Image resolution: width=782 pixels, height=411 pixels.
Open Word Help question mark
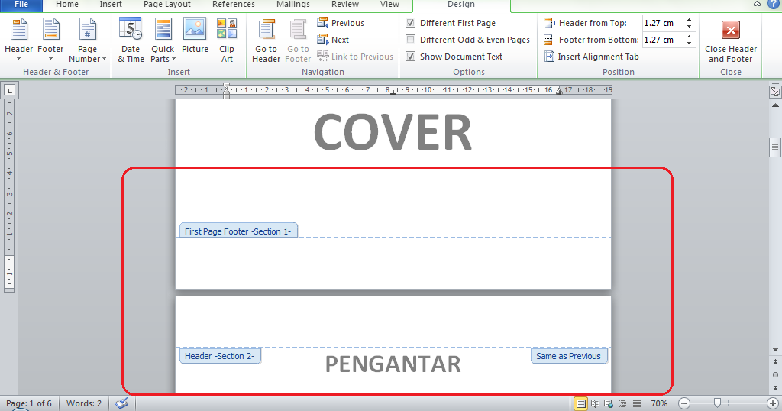[773, 4]
